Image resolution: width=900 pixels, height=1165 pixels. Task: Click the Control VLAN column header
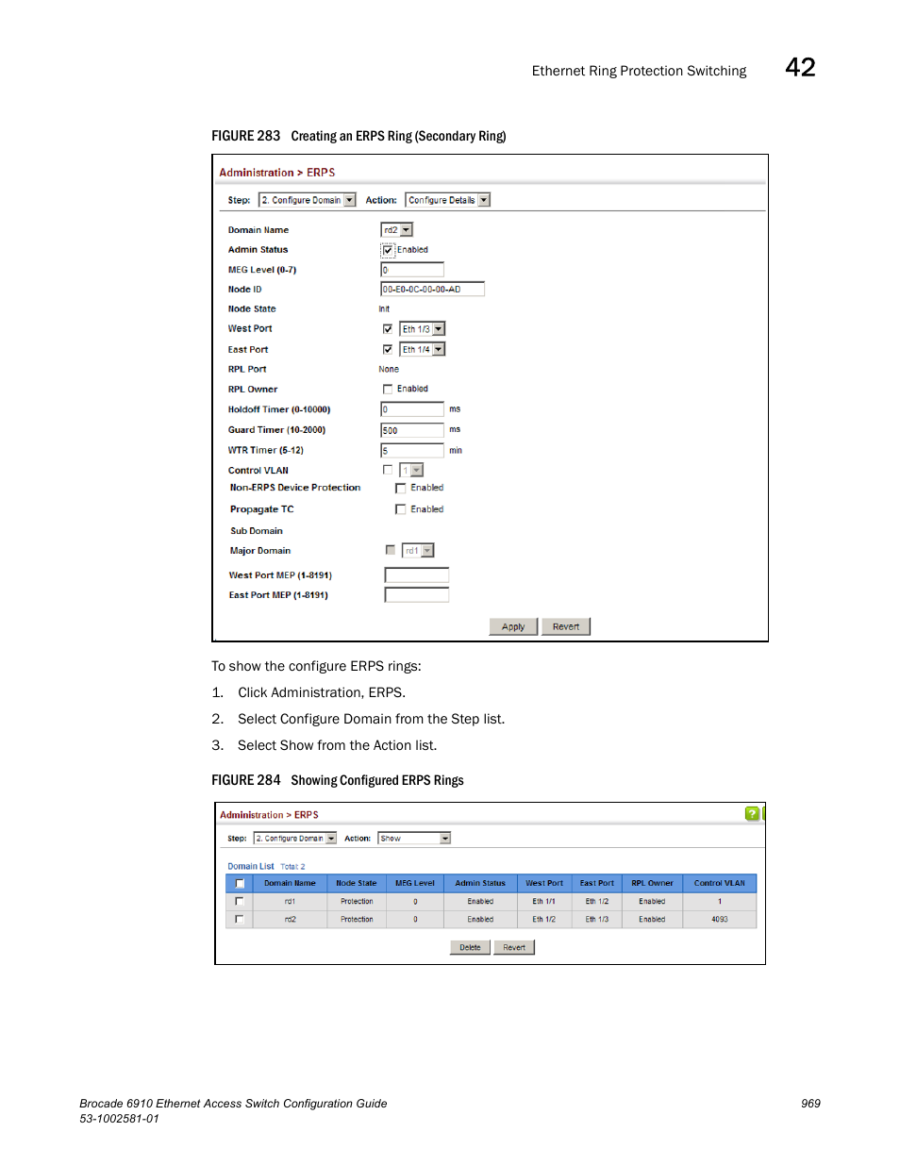tap(720, 884)
